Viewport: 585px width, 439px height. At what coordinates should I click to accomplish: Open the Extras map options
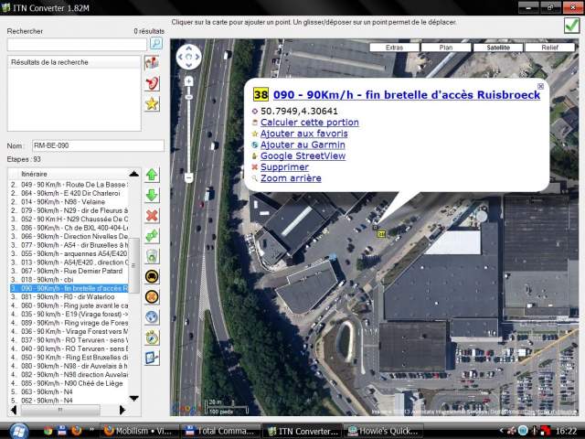tap(394, 47)
